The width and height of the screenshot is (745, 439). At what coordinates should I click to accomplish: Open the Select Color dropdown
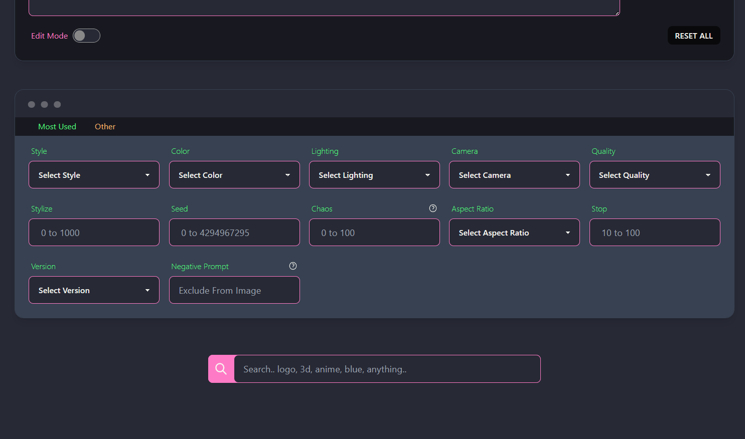point(234,175)
